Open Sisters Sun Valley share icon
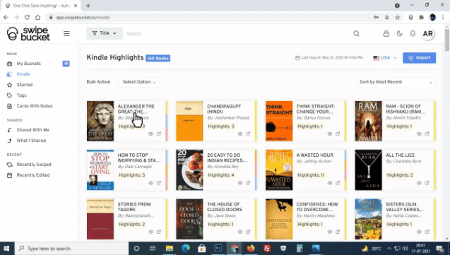The width and height of the screenshot is (450, 255). 427,232
